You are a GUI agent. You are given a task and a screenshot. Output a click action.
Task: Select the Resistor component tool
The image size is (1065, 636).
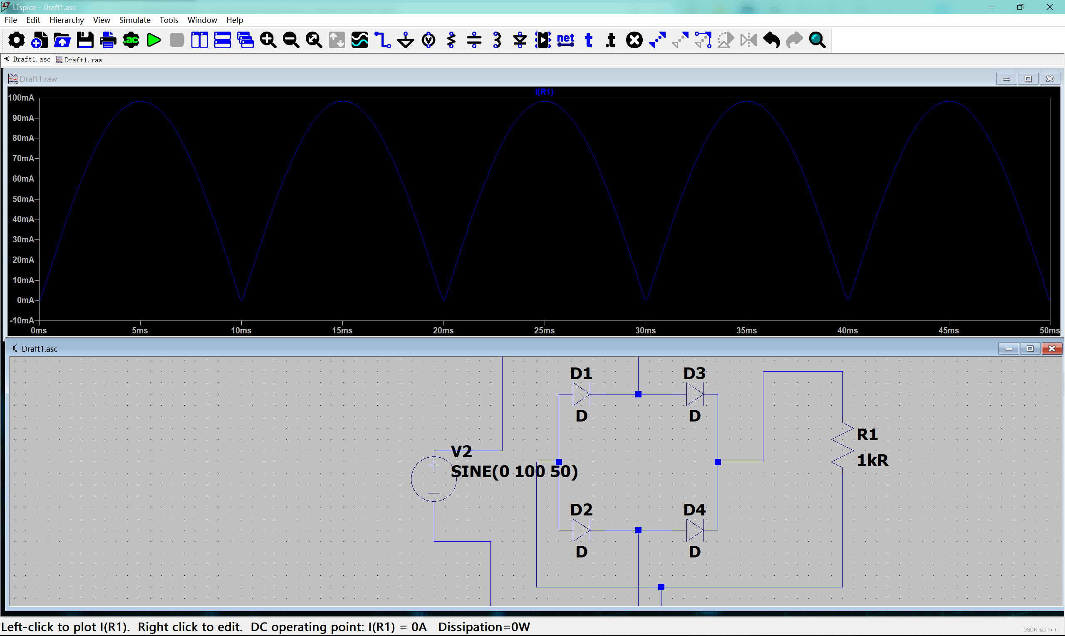pyautogui.click(x=451, y=40)
